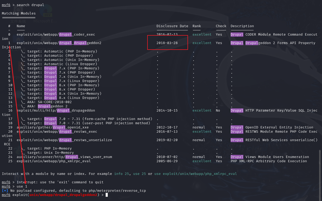Viewport: 322px width, 201px height.
Task: Click 'use exploit/unix/webapp/php_xmlrpc_eval' example text
Action: [x=196, y=174]
